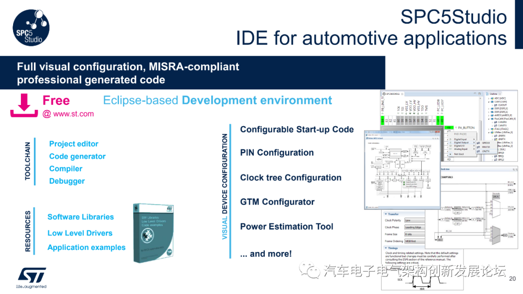Open the Clock Polarity dropdown
The width and height of the screenshot is (523, 294).
415,220
